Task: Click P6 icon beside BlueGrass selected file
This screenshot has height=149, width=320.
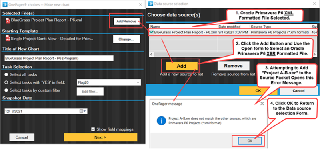Action: pos(8,20)
